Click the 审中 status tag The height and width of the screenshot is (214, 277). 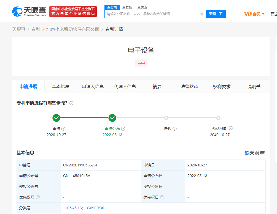click(141, 63)
